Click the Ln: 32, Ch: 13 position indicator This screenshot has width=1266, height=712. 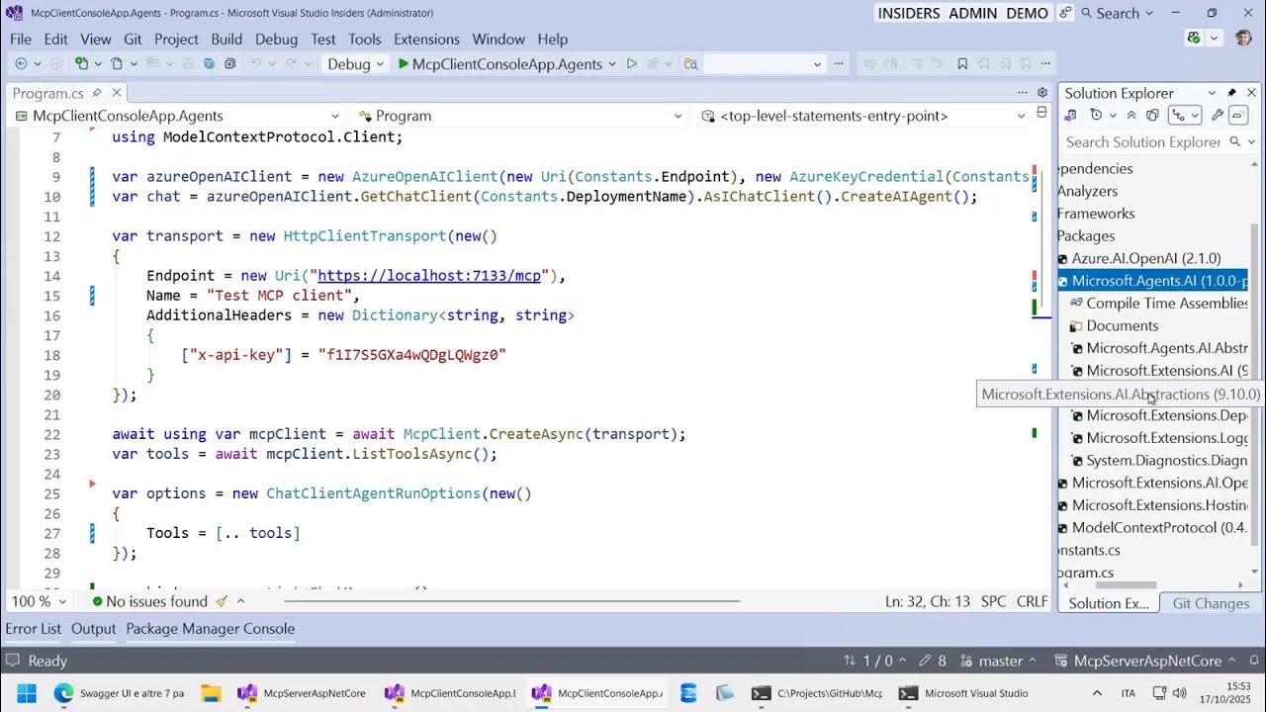pyautogui.click(x=928, y=601)
